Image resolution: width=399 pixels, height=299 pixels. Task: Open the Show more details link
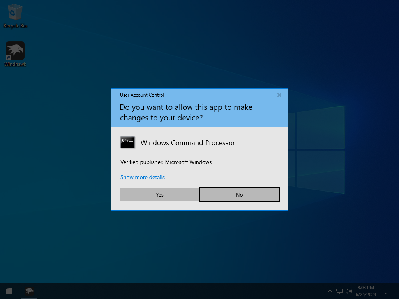coord(143,177)
